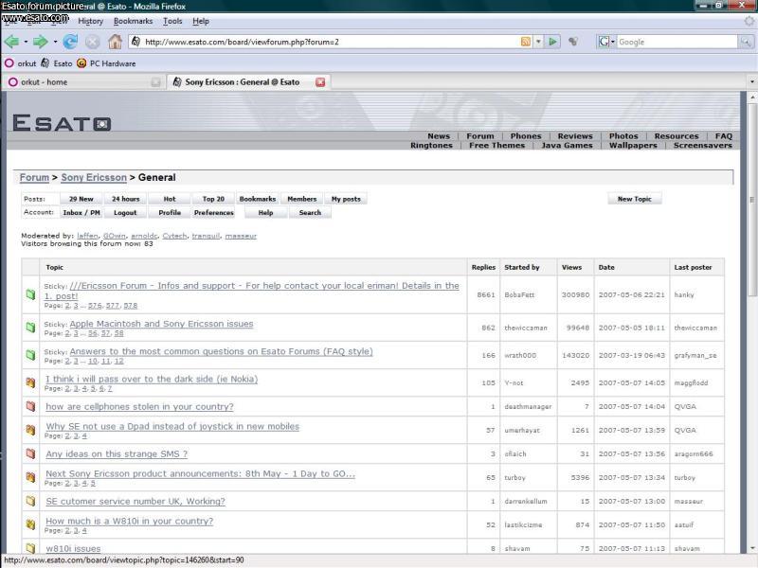Click folder icon of W810i country topic
758x568 pixels.
30,524
